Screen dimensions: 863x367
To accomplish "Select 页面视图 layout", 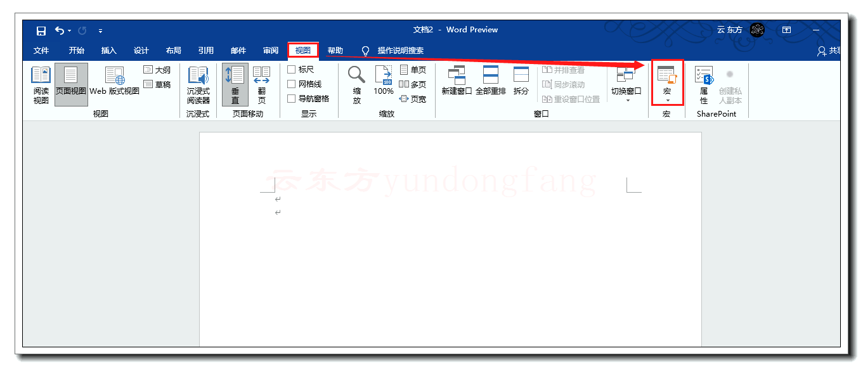I will (71, 85).
